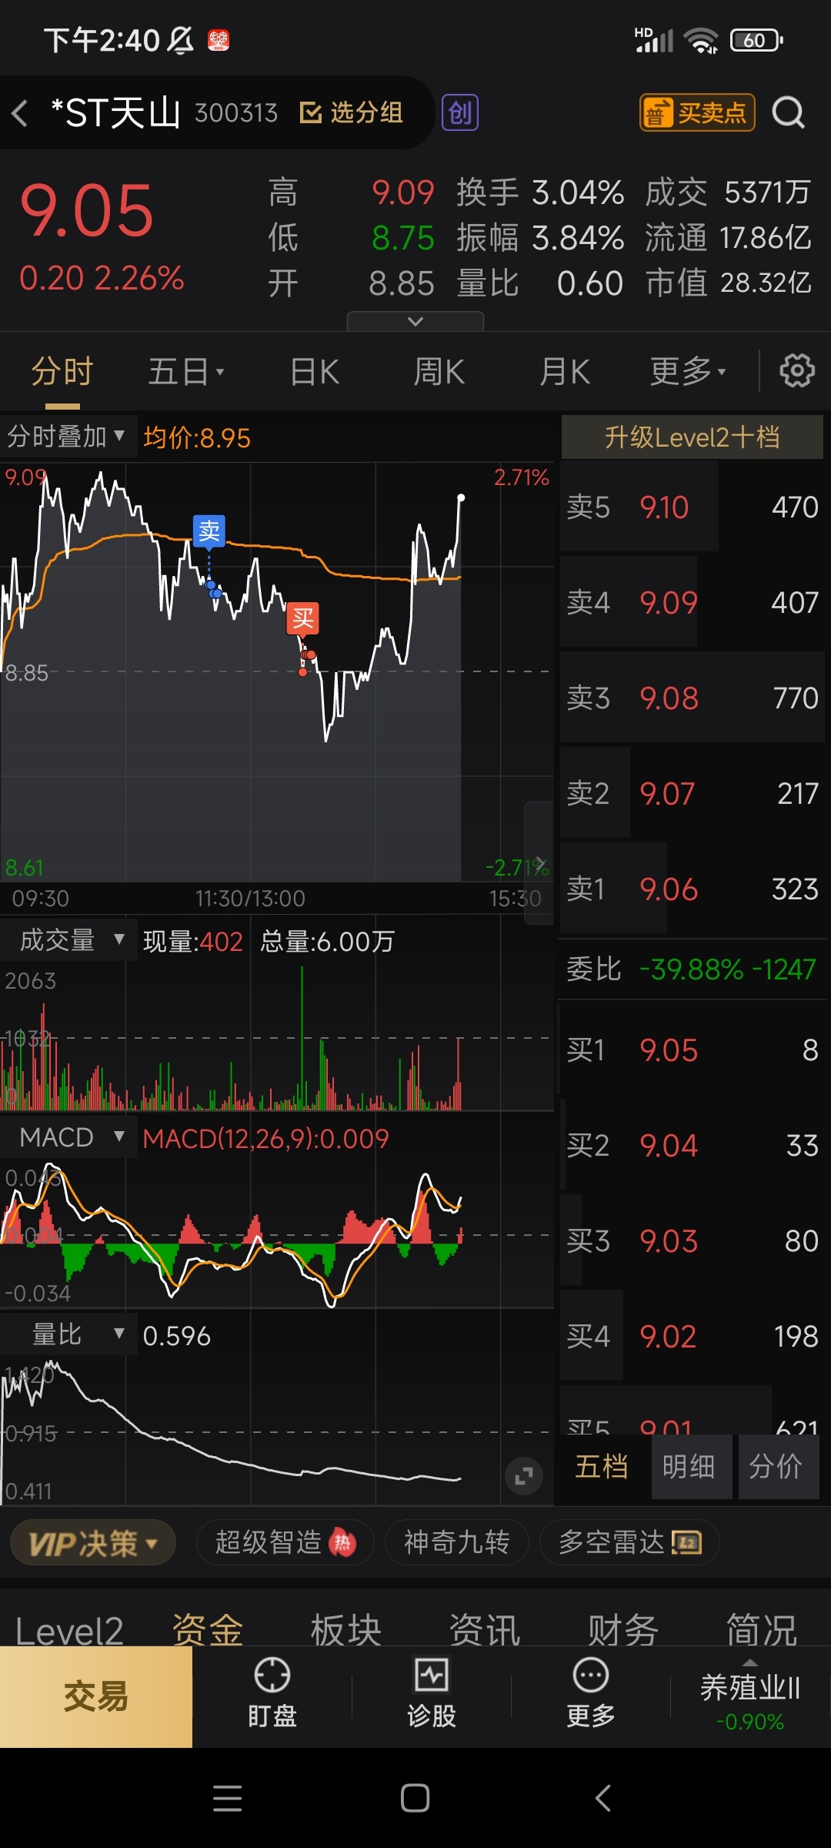Switch order panel to 五档 tab
Screen dimensions: 831x1848
pos(602,1466)
